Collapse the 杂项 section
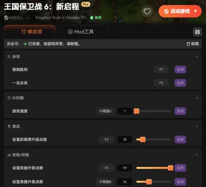Viewport: 206px width, 187px height. point(197,57)
